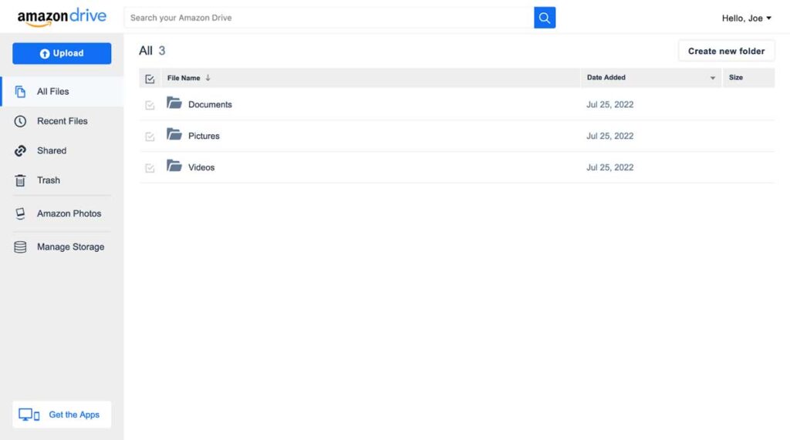790x440 pixels.
Task: Click the magnifier search icon button
Action: tap(545, 18)
